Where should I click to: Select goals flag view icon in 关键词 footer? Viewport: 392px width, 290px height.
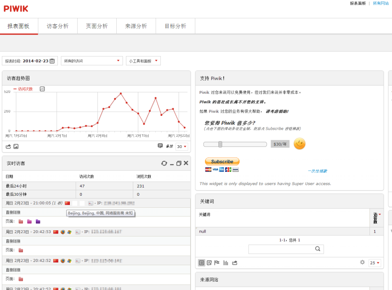point(217,262)
